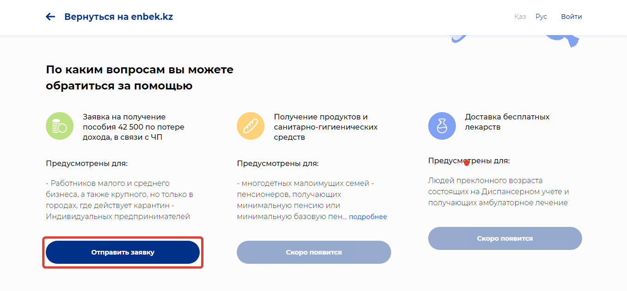Screen dimensions: 627x291
Task: Click the yellow bread icon
Action: click(x=251, y=126)
